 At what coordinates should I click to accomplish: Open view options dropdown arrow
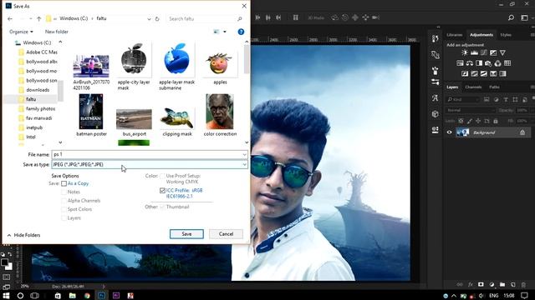pyautogui.click(x=225, y=32)
